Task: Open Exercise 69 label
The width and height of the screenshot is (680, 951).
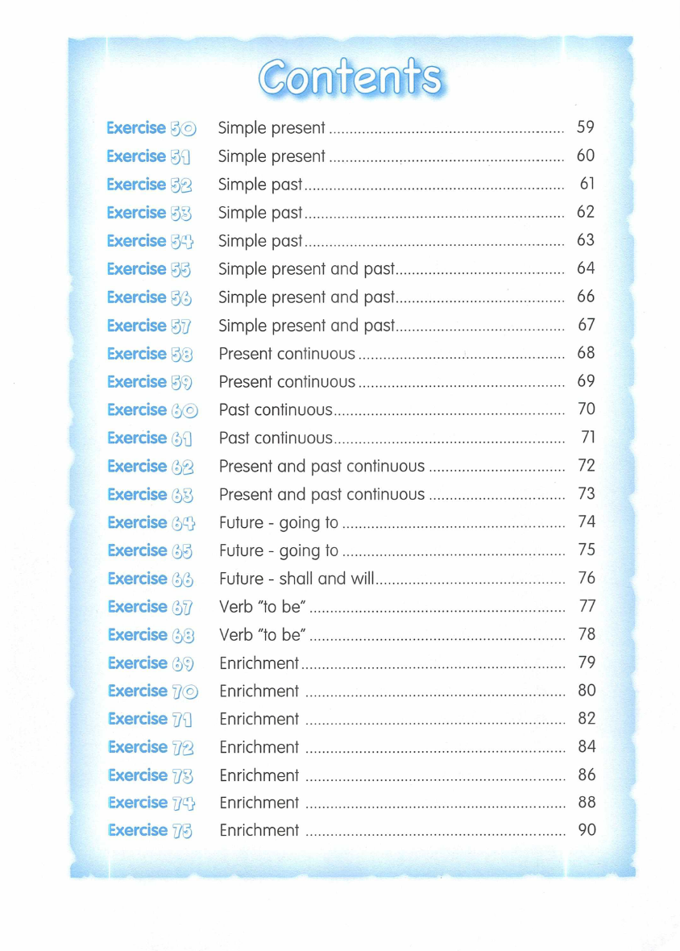Action: point(151,663)
